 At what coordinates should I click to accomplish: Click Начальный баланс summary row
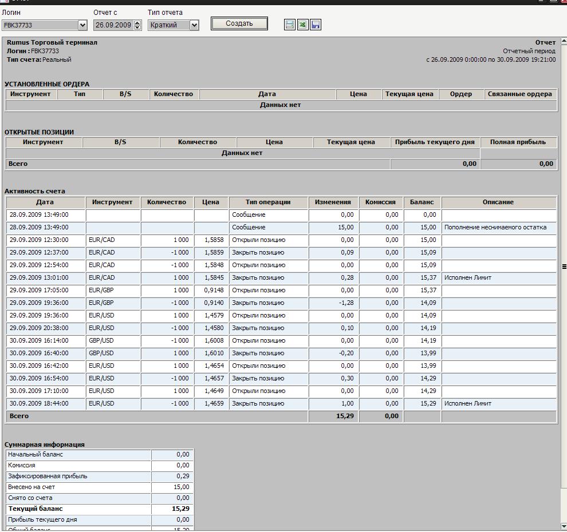pos(100,455)
